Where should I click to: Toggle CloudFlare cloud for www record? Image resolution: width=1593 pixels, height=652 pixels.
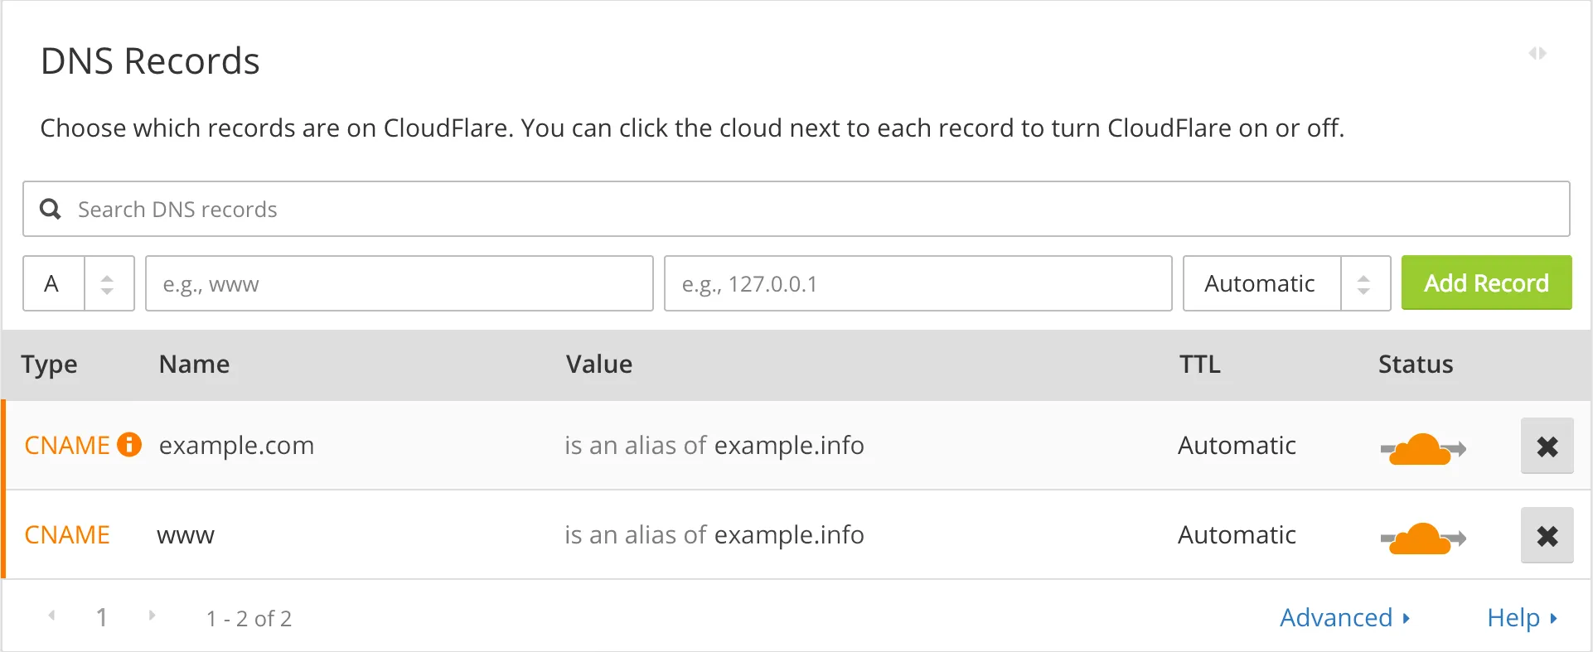point(1422,538)
